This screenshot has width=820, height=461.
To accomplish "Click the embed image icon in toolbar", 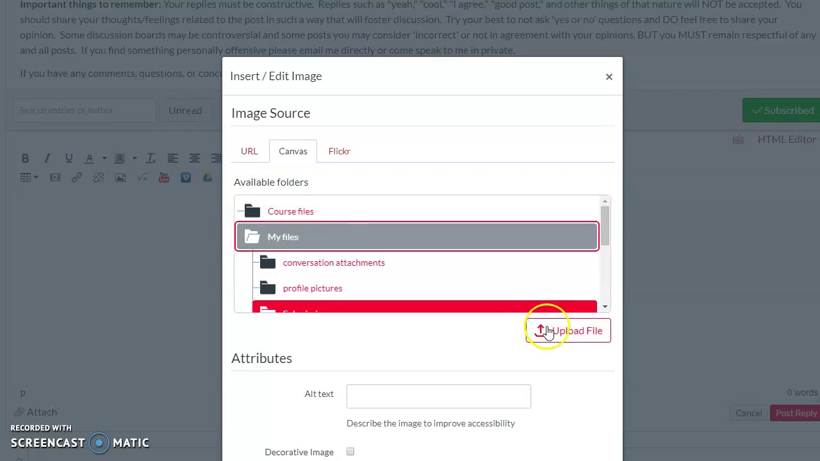I will coord(120,177).
